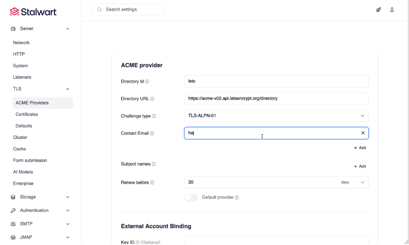This screenshot has width=409, height=245.
Task: Click the info icon beside Default provider
Action: pos(237,198)
